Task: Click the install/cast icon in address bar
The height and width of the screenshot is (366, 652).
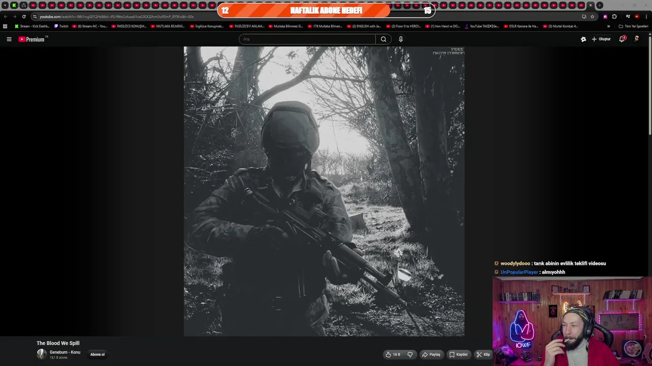Action: pyautogui.click(x=584, y=16)
